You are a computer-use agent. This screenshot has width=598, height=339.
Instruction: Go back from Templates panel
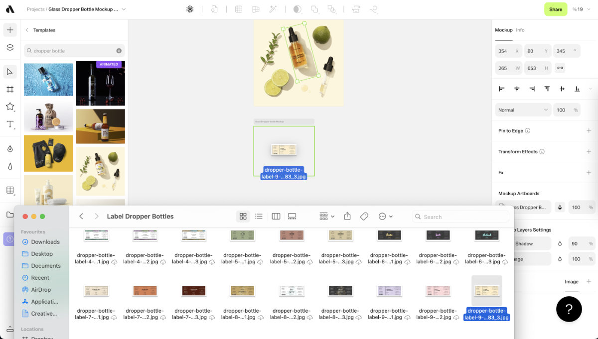click(x=27, y=30)
